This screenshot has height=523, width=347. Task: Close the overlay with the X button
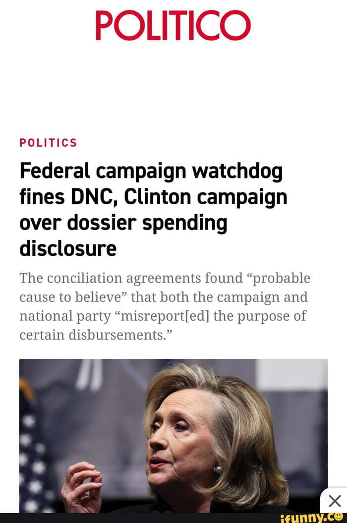coord(334,501)
